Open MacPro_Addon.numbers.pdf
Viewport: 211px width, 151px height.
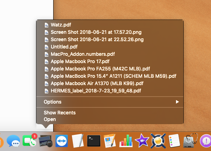click(110, 54)
